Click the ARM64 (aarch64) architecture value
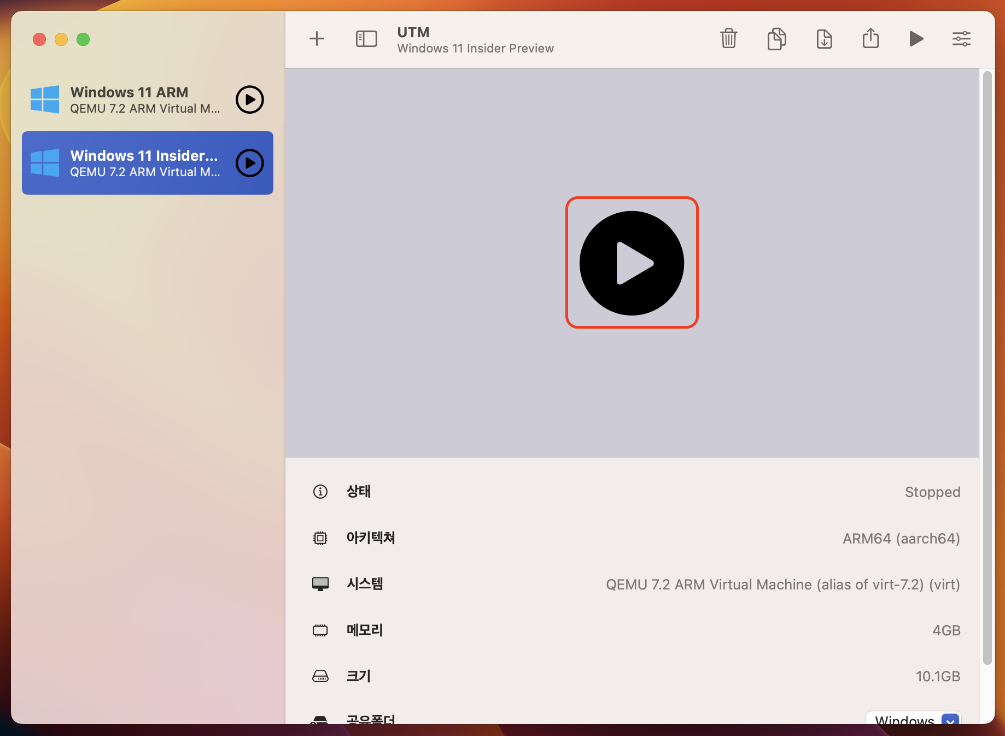Viewport: 1005px width, 736px height. (x=901, y=539)
